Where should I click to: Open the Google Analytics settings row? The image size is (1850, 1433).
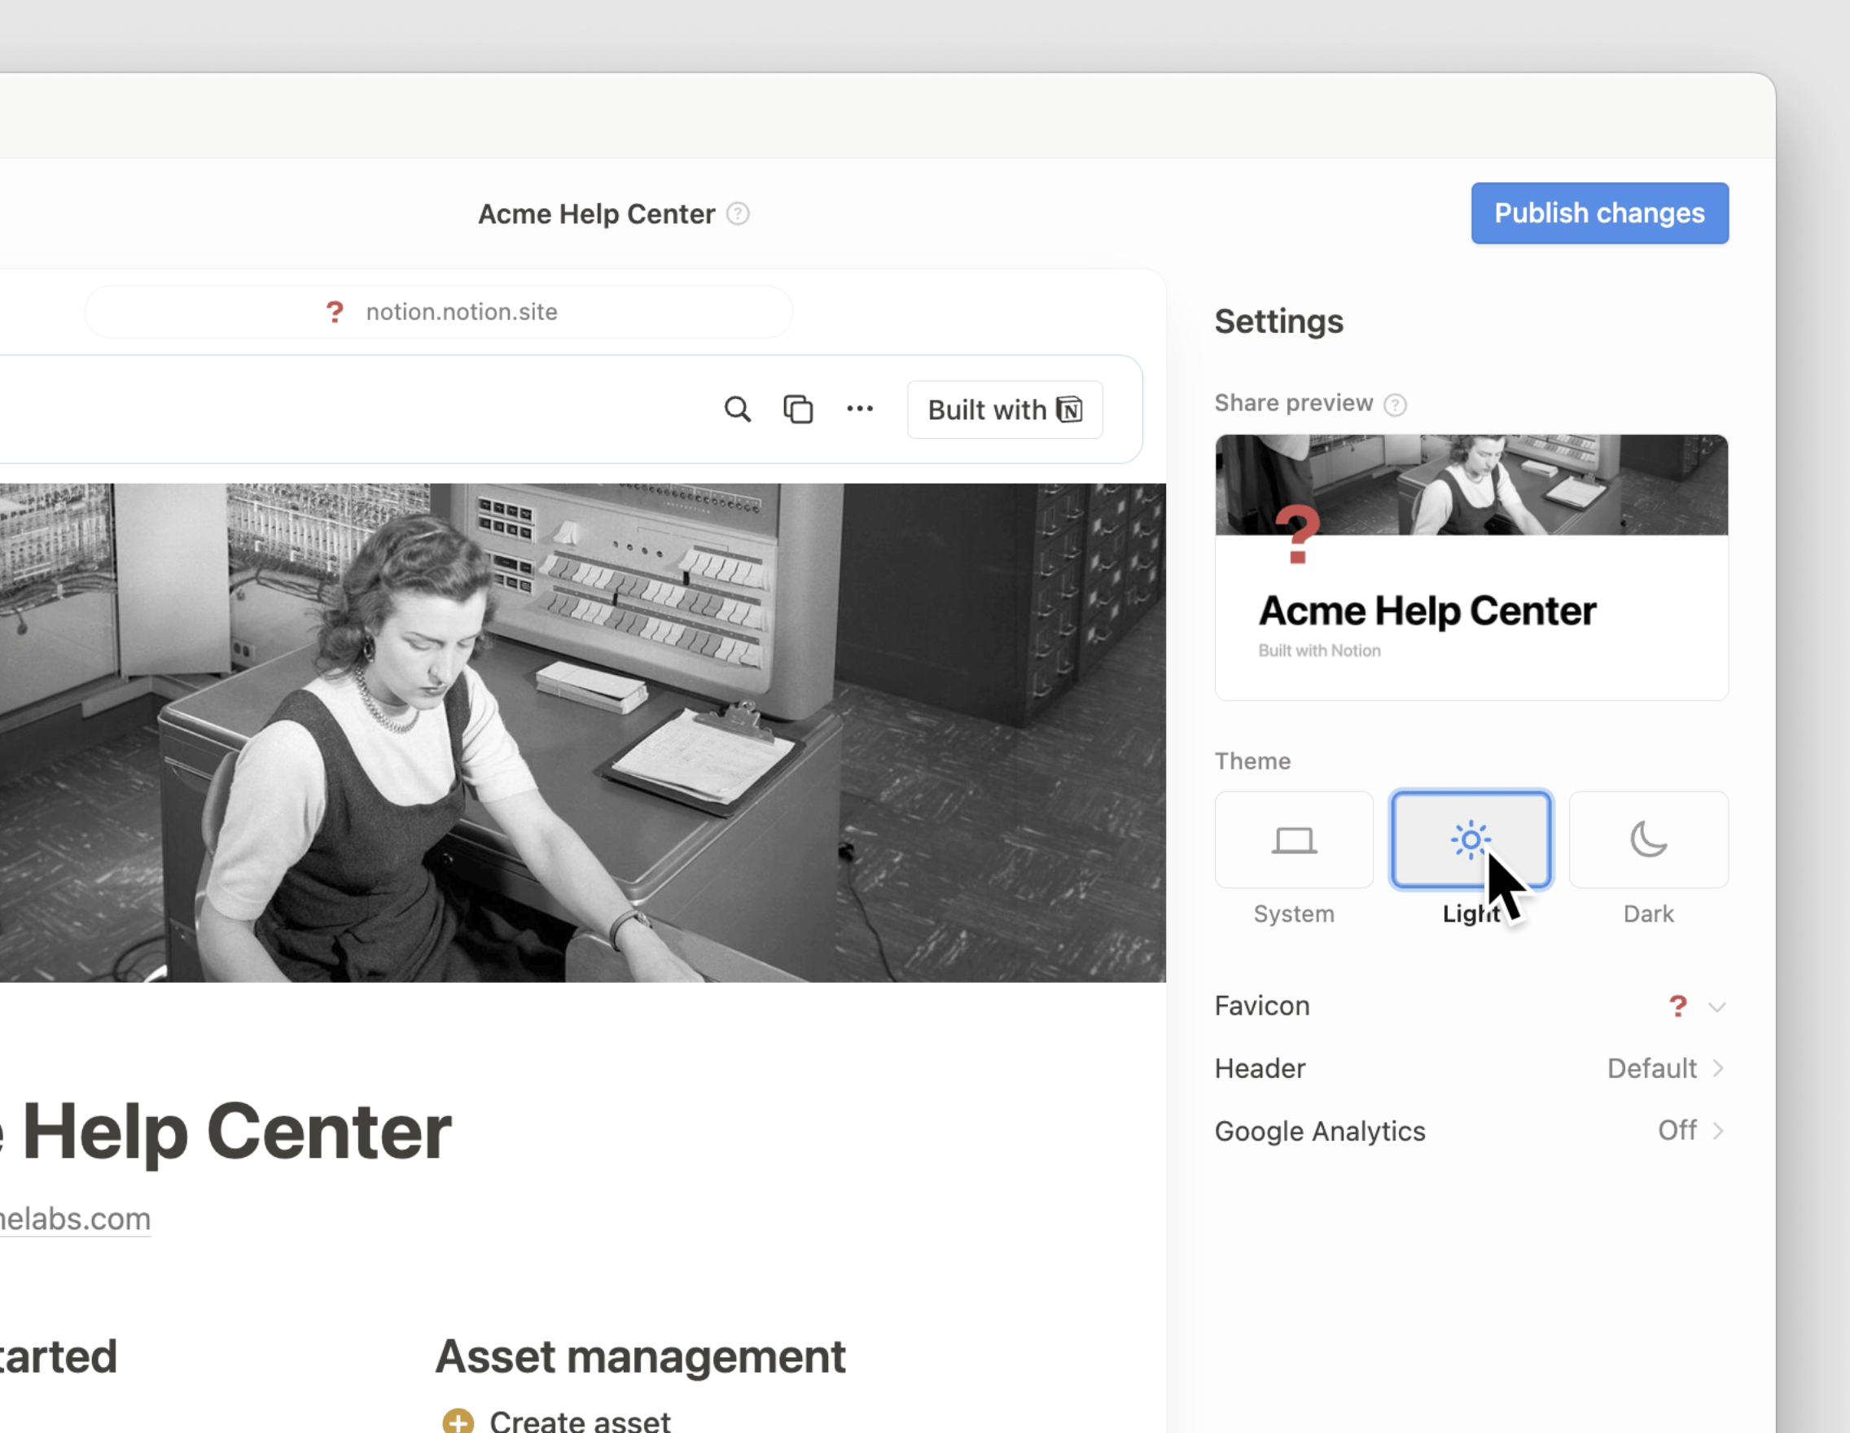click(x=1471, y=1131)
